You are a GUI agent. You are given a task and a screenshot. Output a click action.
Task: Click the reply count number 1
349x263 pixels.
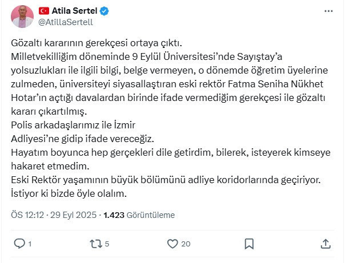[30, 244]
